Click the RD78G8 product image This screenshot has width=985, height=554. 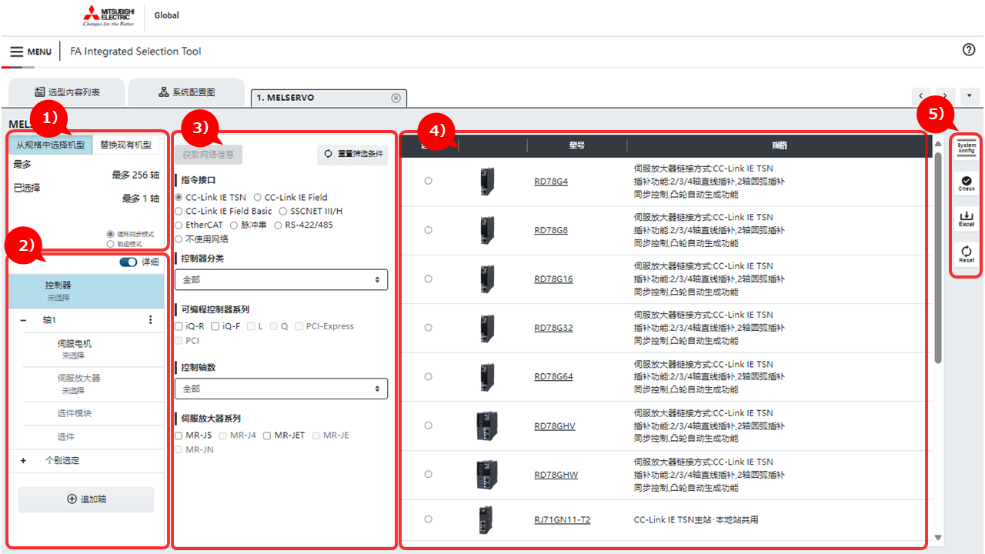coord(486,230)
